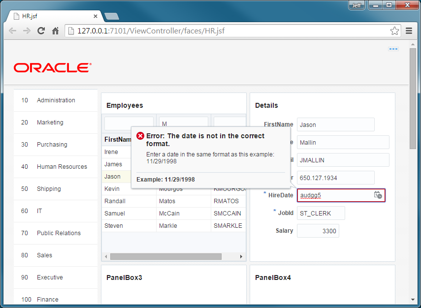Click the Jeff user profile button
This screenshot has width=421, height=308.
[356, 5]
